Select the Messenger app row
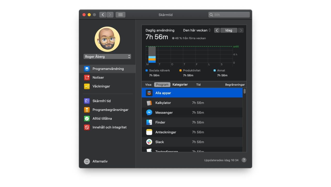 tap(192, 112)
